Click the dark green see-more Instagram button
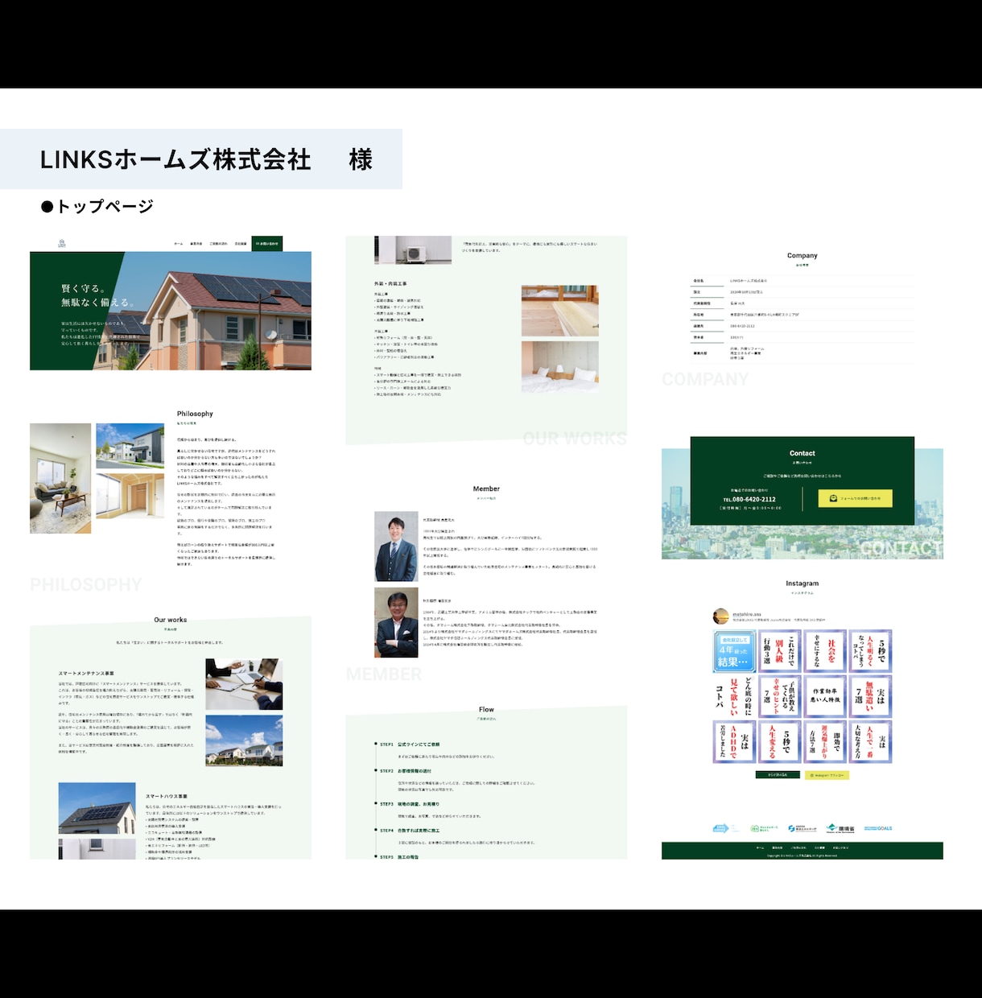This screenshot has width=982, height=998. [778, 774]
